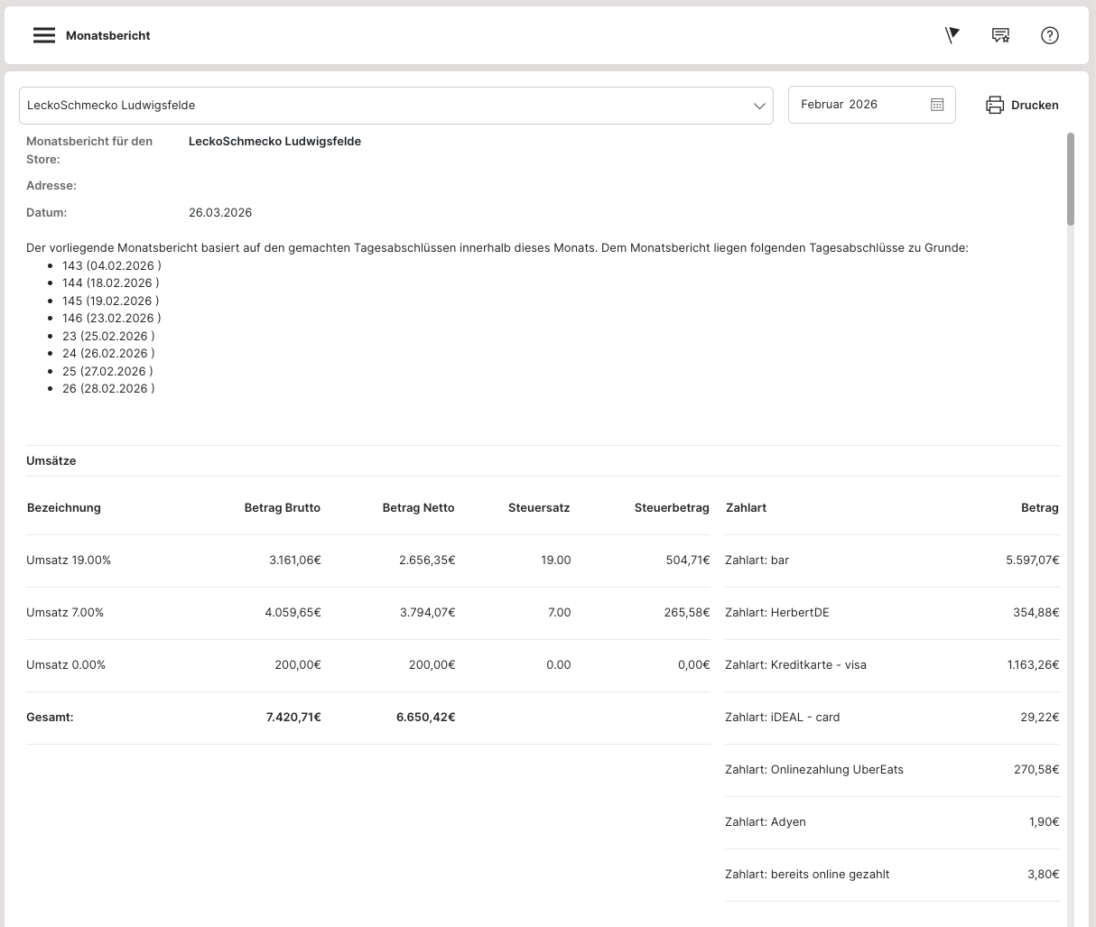This screenshot has width=1096, height=927.
Task: Open the hamburger navigation menu
Action: [44, 35]
